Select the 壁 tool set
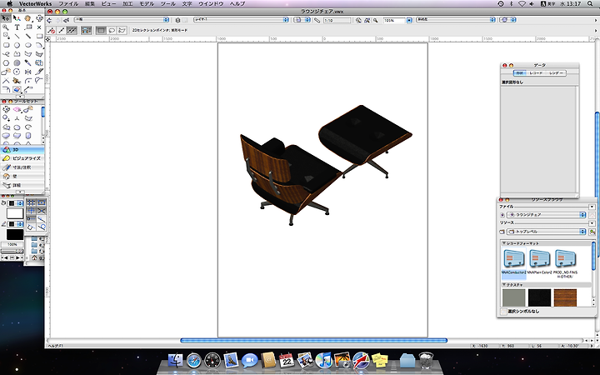600x375 pixels. point(22,177)
